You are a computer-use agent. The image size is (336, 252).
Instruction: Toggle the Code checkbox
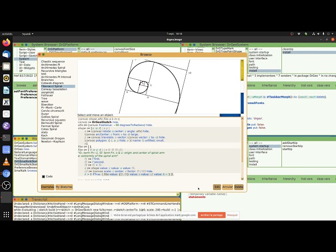coord(44,176)
